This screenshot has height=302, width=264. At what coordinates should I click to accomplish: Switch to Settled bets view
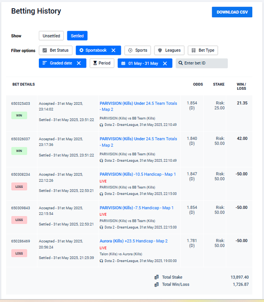(x=77, y=36)
